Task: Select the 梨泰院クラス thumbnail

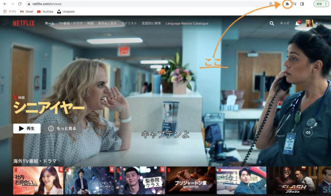Action: (x=140, y=180)
